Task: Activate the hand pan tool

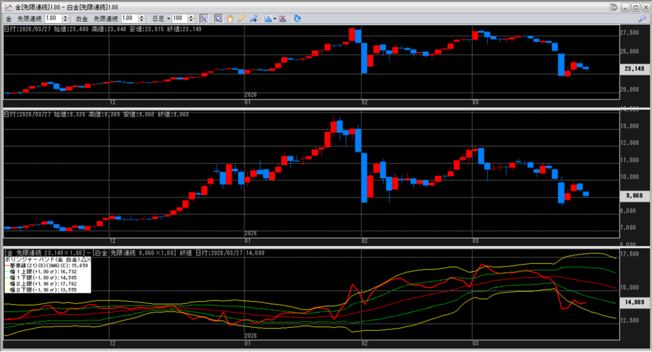Action: coord(230,18)
